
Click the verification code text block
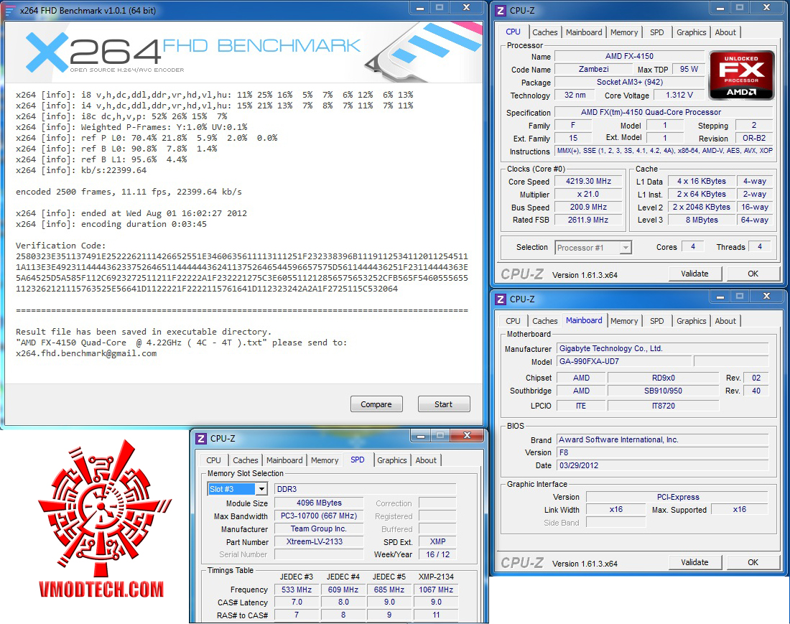point(242,272)
